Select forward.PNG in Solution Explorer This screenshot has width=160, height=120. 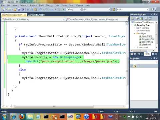coord(148,39)
